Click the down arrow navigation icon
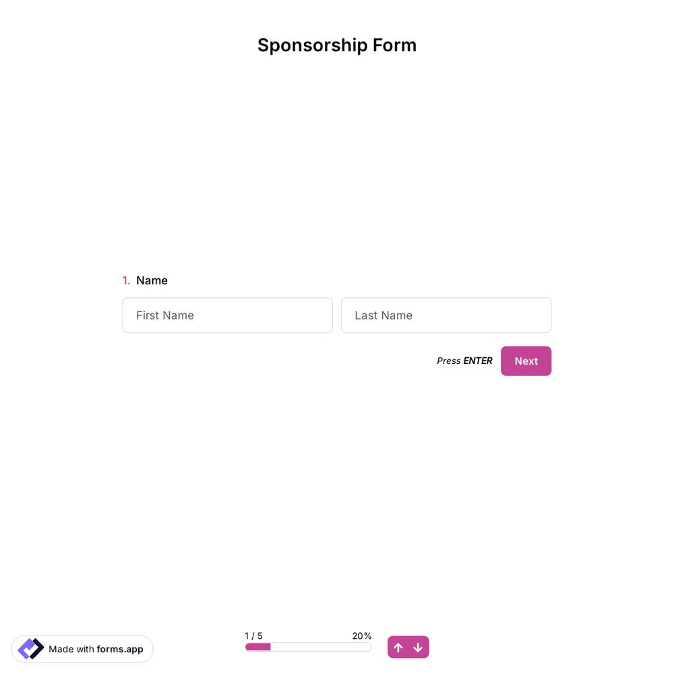The width and height of the screenshot is (674, 674). point(418,647)
